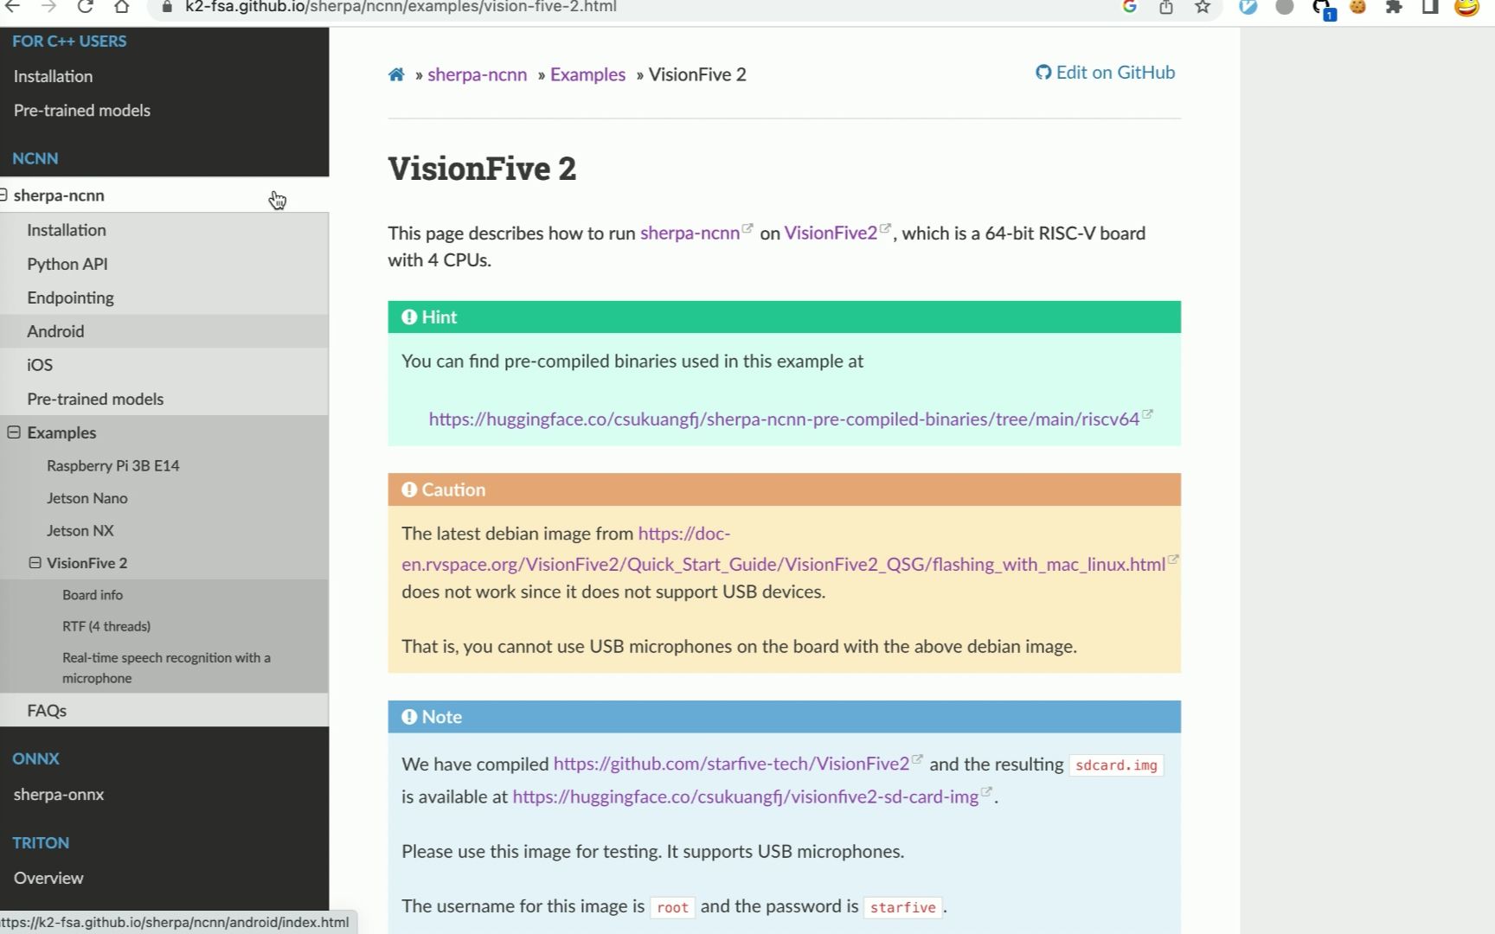Click the VisionFive 2 page heading
This screenshot has height=934, width=1495.
click(482, 169)
